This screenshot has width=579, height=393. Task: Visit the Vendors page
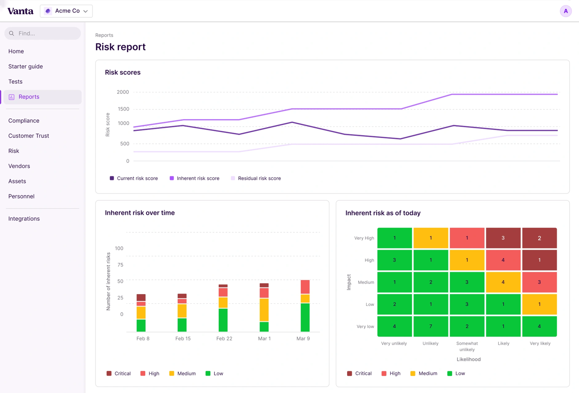pyautogui.click(x=19, y=166)
